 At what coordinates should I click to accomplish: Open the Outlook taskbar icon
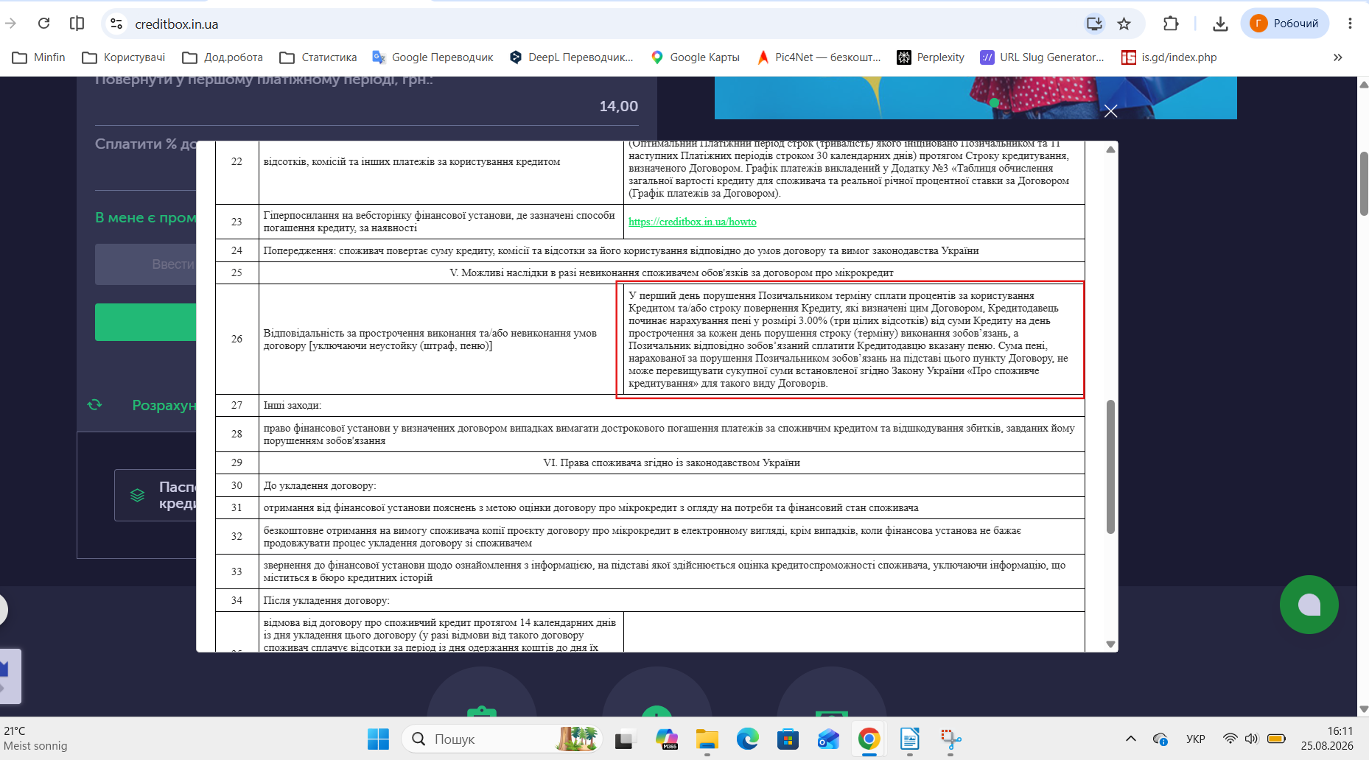[x=829, y=739]
